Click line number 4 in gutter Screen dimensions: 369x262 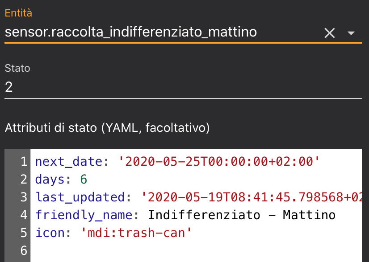tap(24, 215)
